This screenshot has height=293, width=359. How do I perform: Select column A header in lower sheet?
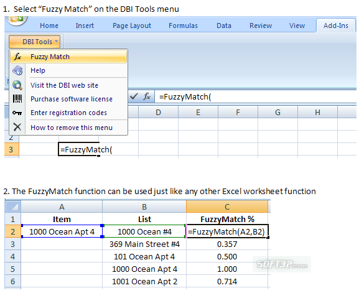click(62, 207)
